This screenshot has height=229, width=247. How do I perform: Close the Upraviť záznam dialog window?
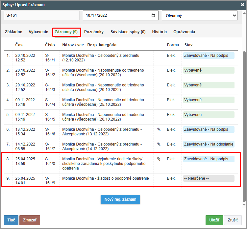click(x=243, y=5)
